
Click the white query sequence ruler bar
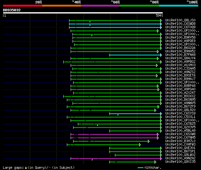pos(83,13)
